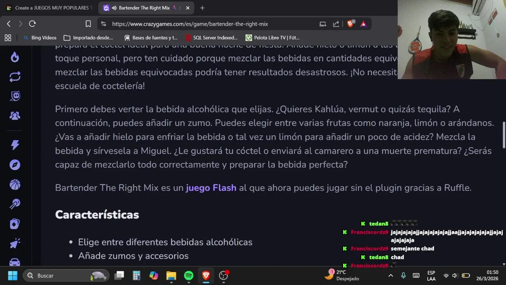Open the Windows Start menu

pyautogui.click(x=13, y=275)
